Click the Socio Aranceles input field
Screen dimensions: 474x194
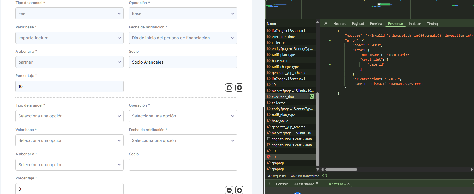(183, 62)
